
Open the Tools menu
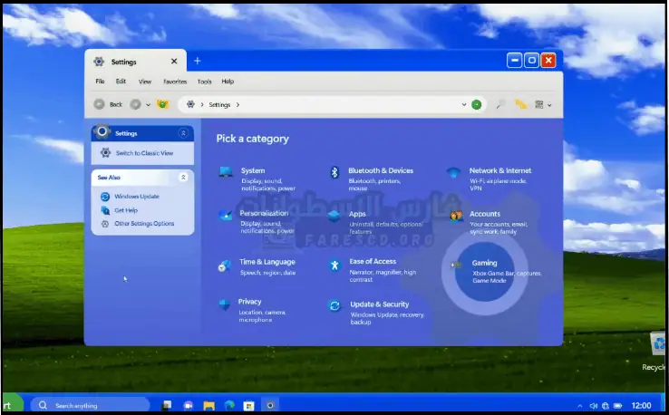click(x=204, y=81)
